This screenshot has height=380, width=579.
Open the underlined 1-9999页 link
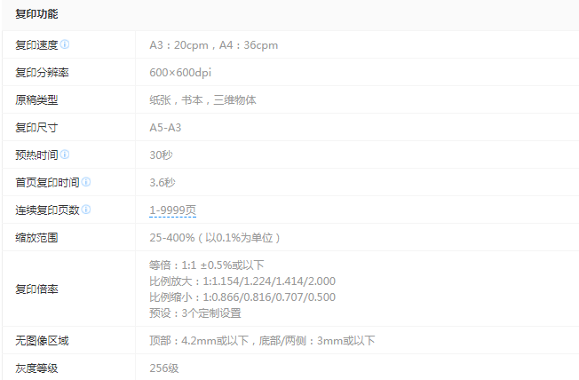173,210
